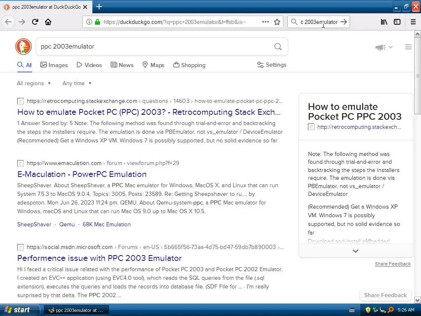Open Performence issue with PPC 2003 Emulator
Screen dimensions: 421x316
[99, 258]
